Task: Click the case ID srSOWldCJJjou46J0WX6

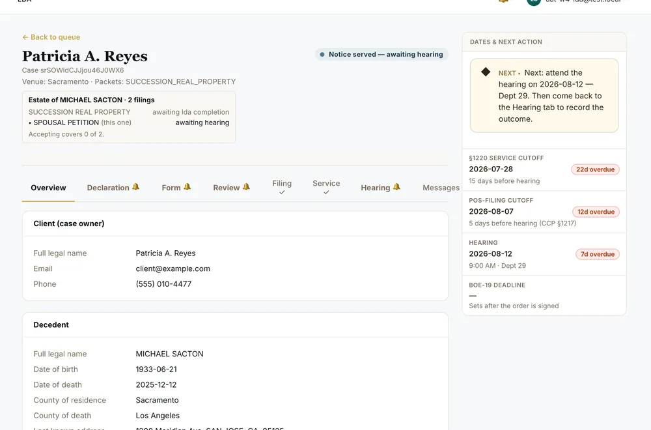Action: pyautogui.click(x=82, y=70)
